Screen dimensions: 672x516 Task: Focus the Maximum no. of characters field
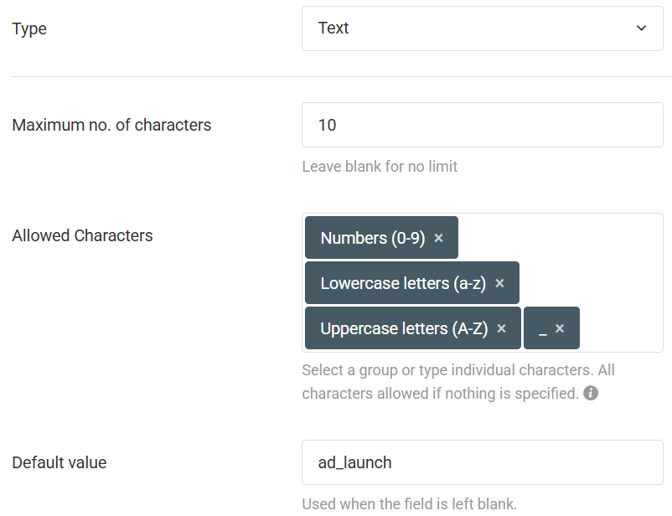coord(482,125)
